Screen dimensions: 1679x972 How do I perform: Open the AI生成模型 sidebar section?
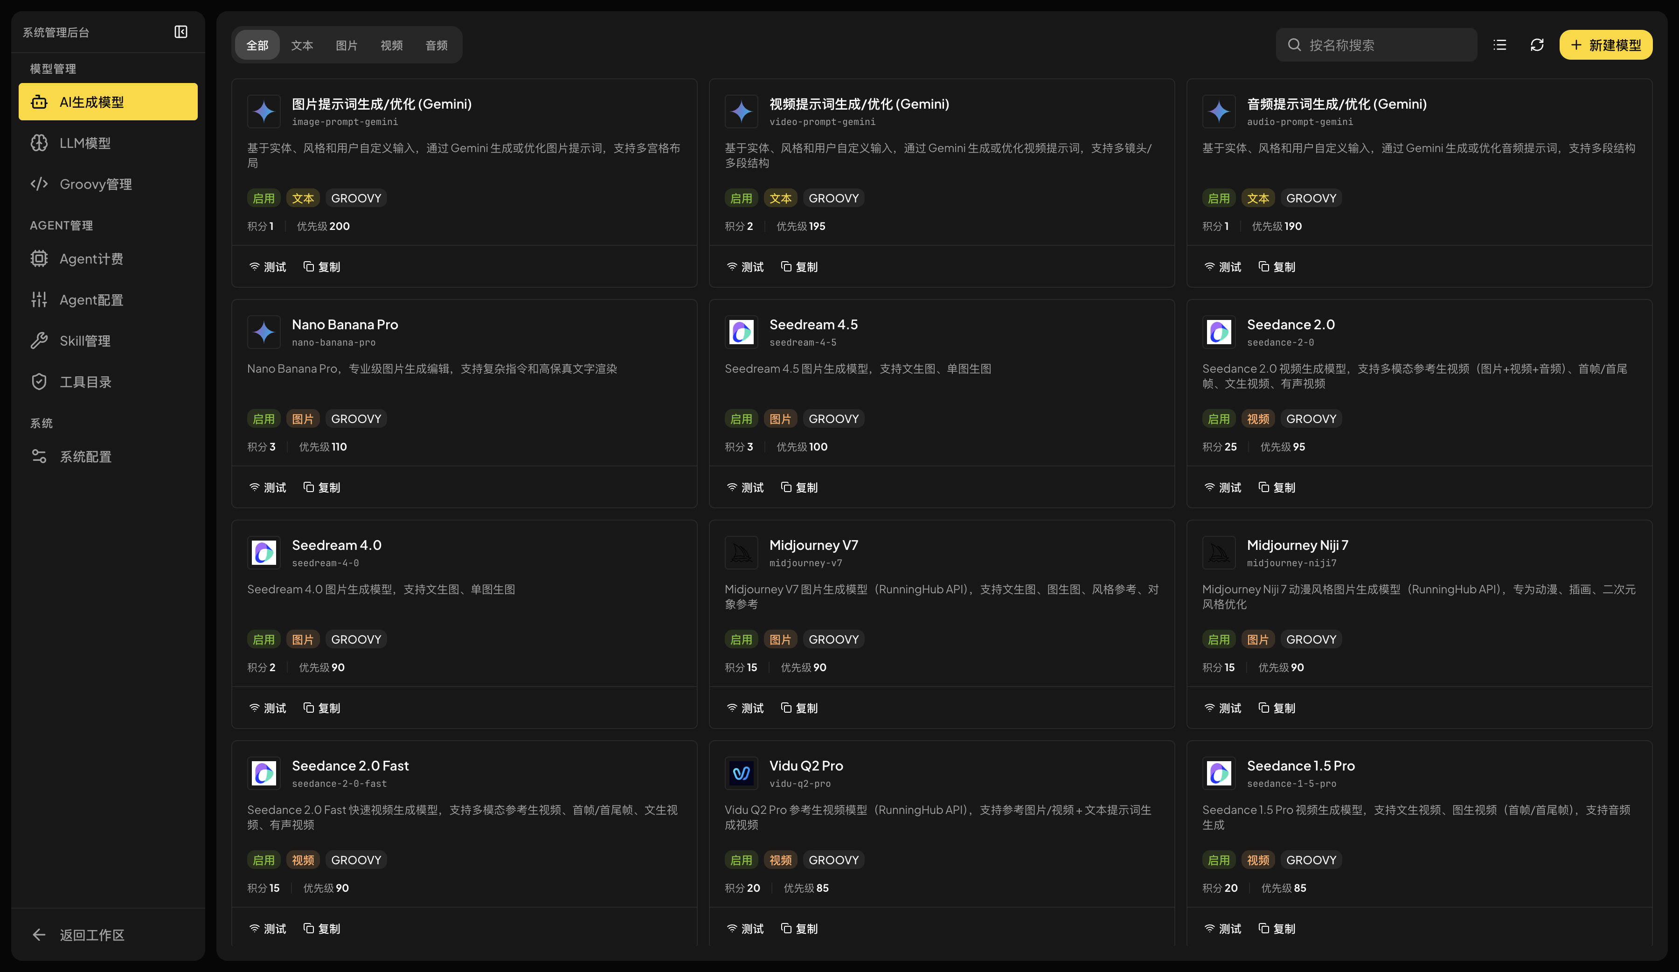[x=108, y=101]
